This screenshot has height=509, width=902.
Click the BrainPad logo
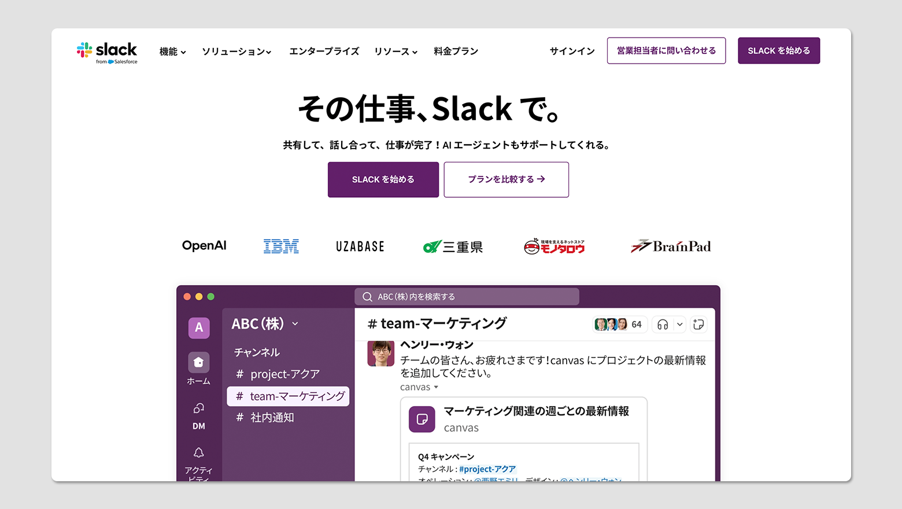pyautogui.click(x=671, y=246)
